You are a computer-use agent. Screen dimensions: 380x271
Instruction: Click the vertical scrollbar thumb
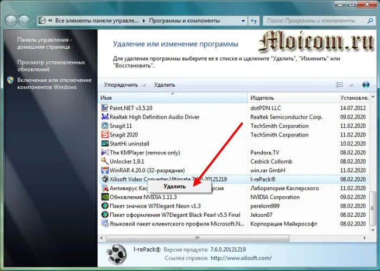point(372,209)
